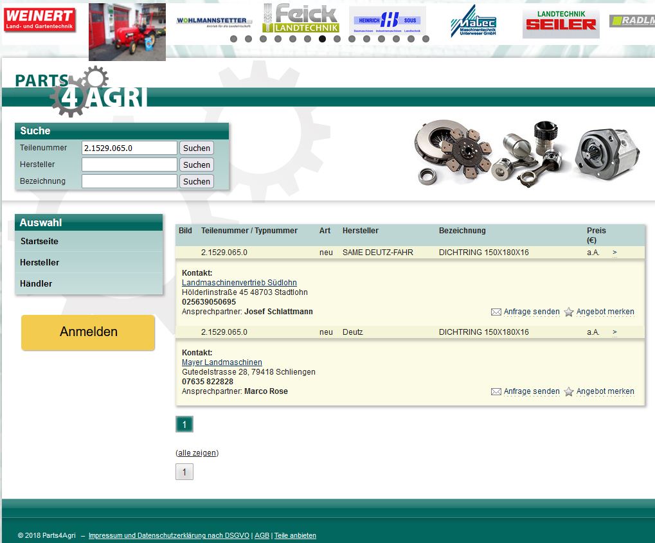Screen dimensions: 655x543
Task: Open the Parts4Agri gear logo
Action: (81, 91)
